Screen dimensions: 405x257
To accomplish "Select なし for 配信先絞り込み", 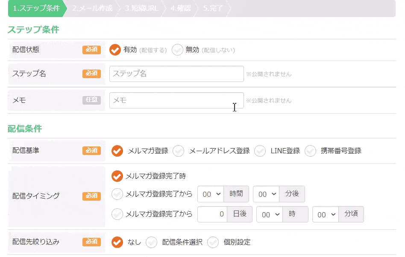I will pos(117,242).
